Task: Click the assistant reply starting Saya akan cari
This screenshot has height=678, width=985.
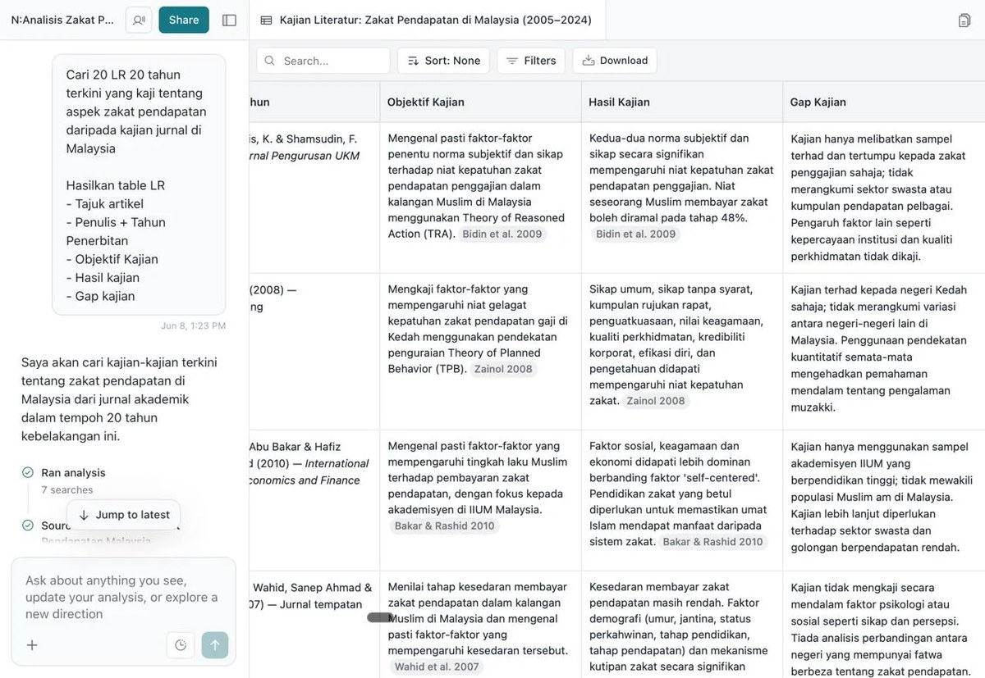Action: 120,399
